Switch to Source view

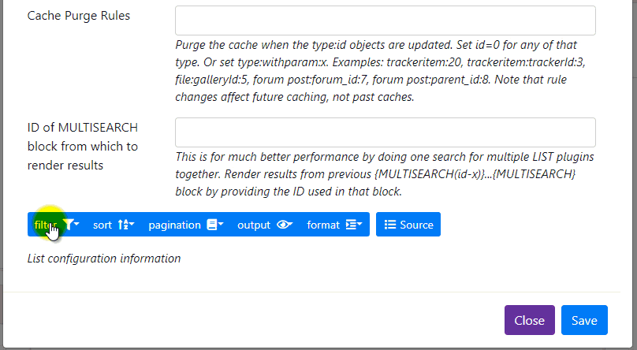tap(408, 224)
